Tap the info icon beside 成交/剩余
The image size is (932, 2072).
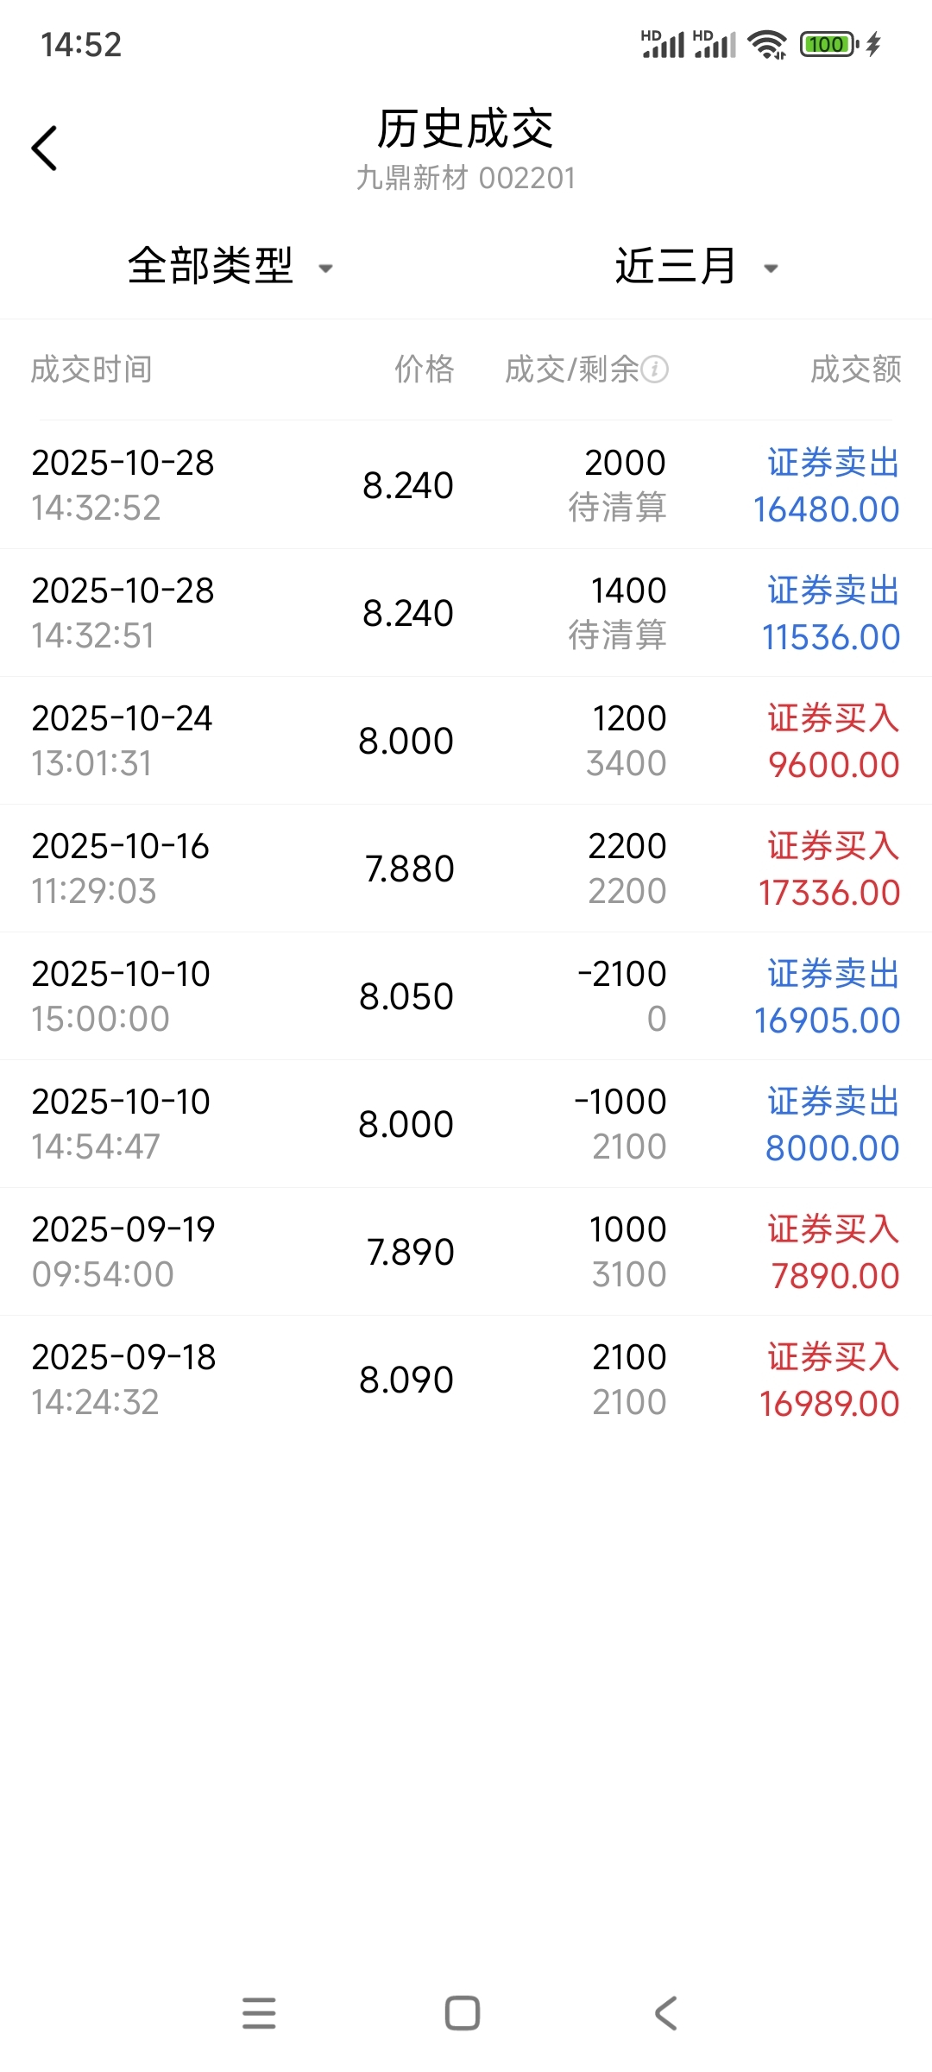[x=655, y=370]
